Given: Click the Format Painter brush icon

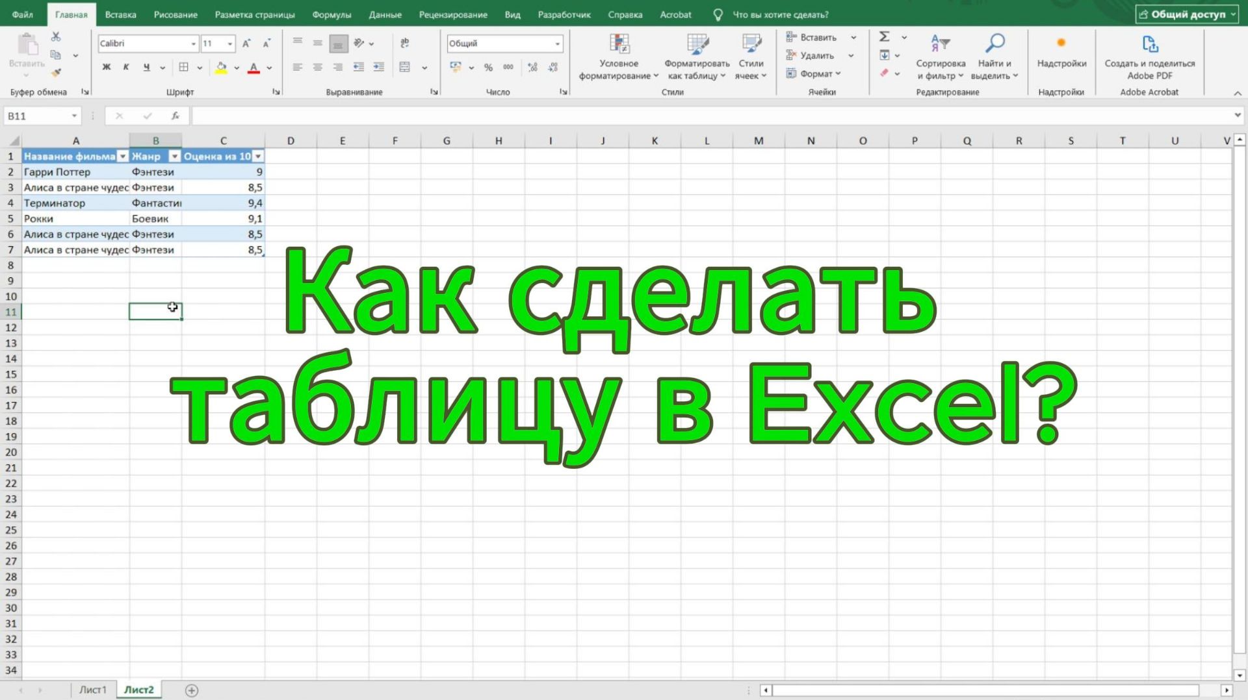Looking at the screenshot, I should tap(56, 73).
